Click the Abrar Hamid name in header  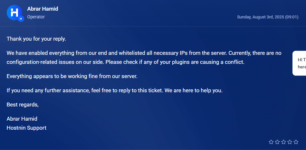point(43,9)
